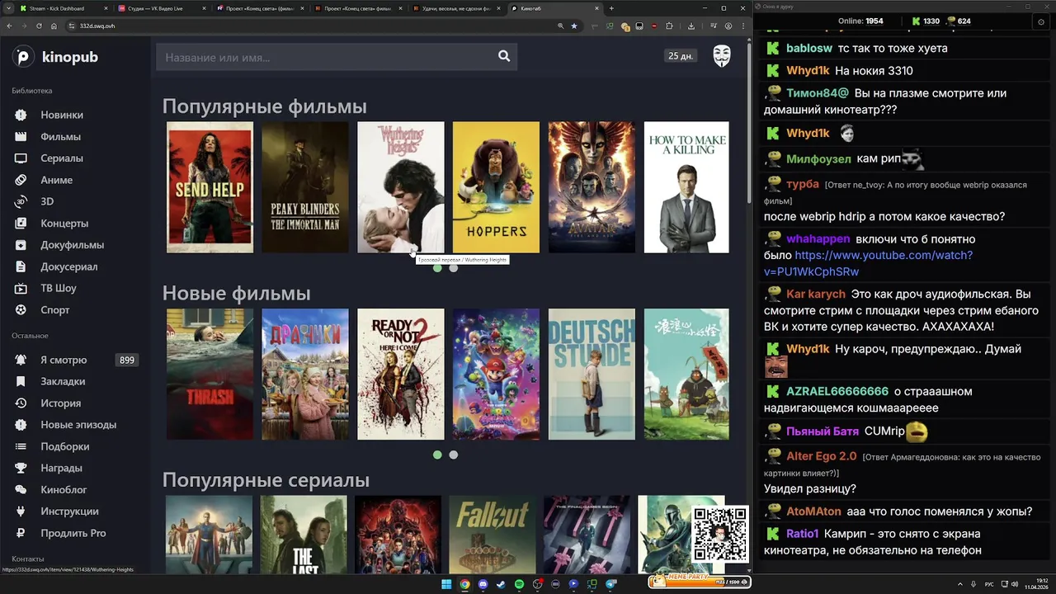
Task: Open the Wuthering Heights poster
Action: (401, 187)
